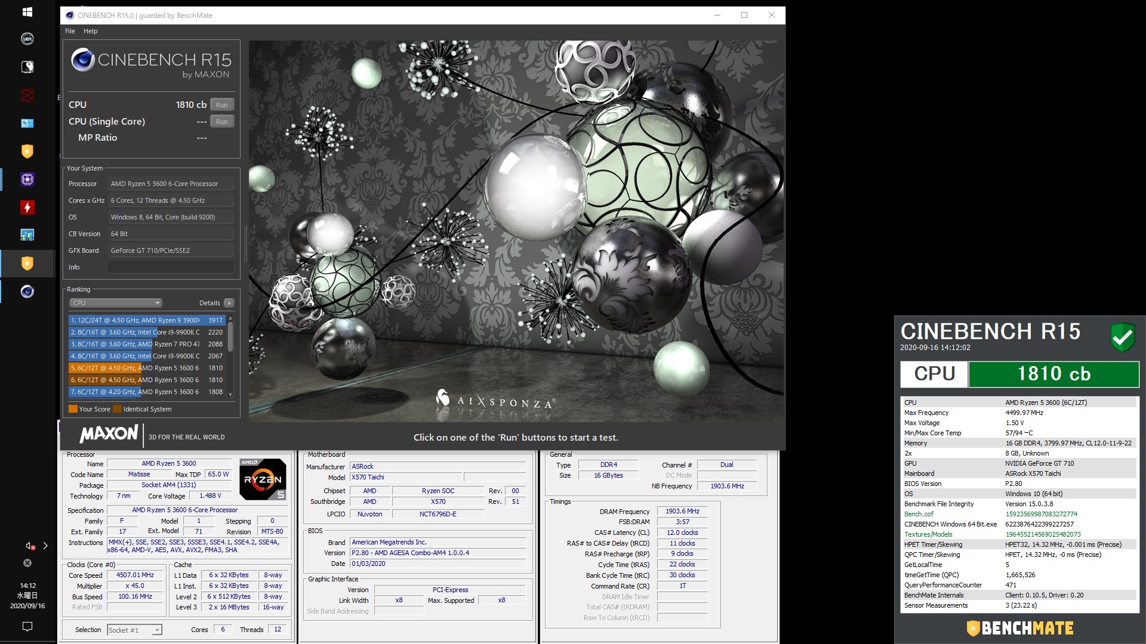Click the AMD Ryzen 5 logo in CPU-Z
This screenshot has width=1146, height=644.
tap(263, 479)
